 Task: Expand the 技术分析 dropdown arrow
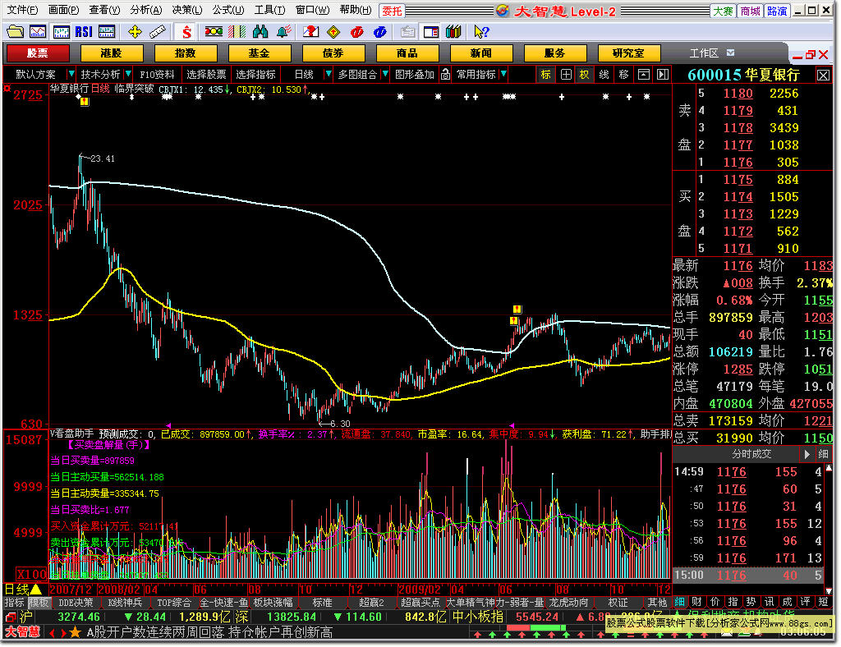point(127,74)
